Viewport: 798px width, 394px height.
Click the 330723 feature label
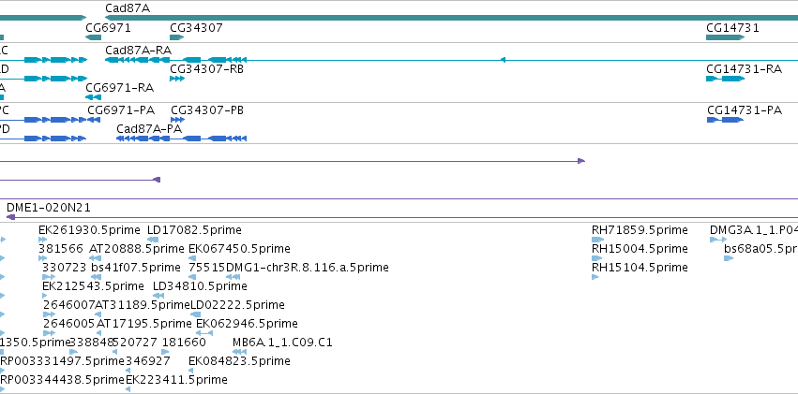(65, 268)
